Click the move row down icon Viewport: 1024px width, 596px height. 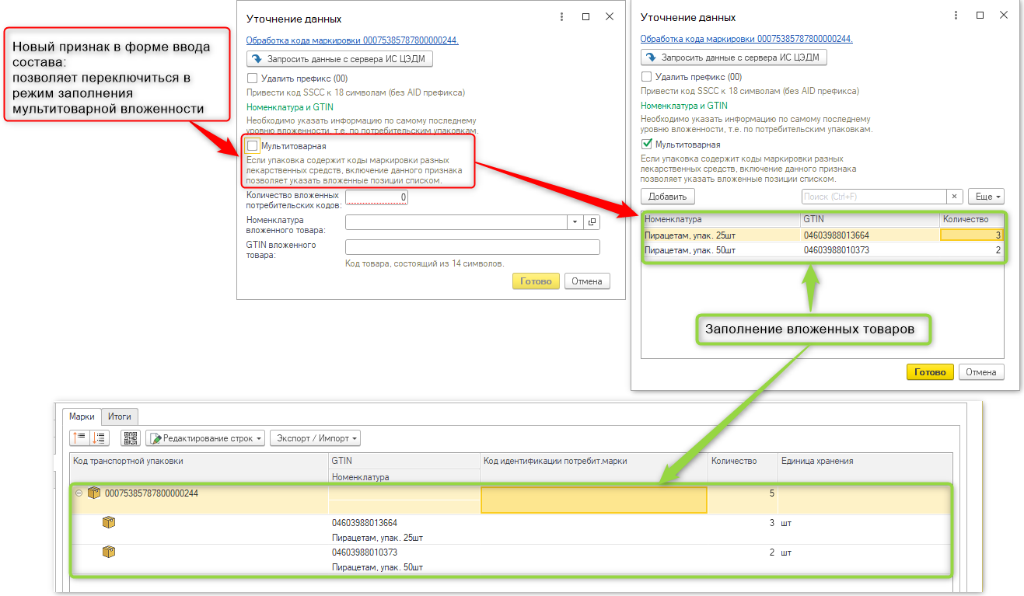(x=100, y=438)
